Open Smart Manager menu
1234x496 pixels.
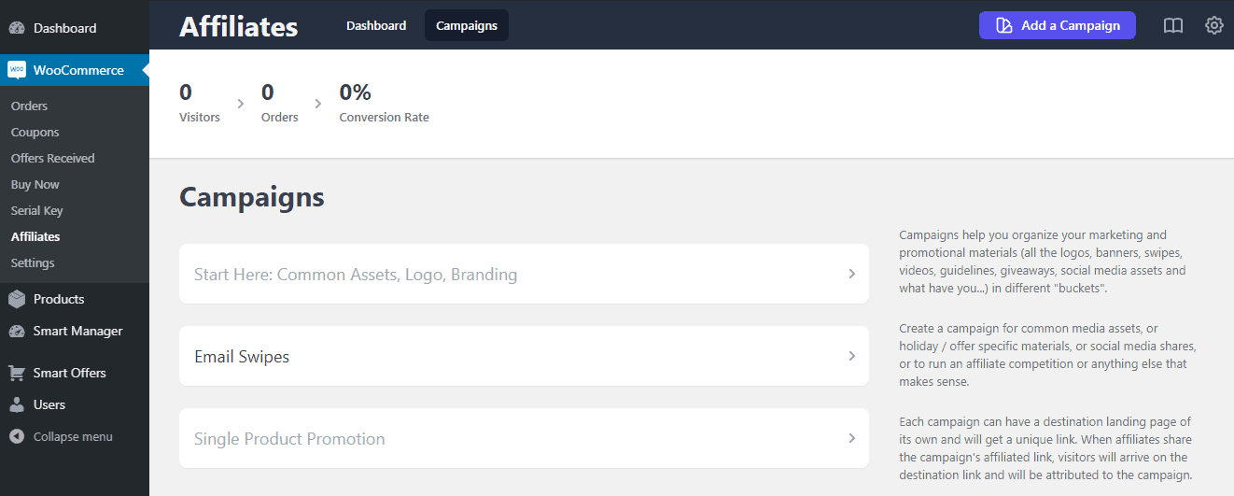[75, 331]
